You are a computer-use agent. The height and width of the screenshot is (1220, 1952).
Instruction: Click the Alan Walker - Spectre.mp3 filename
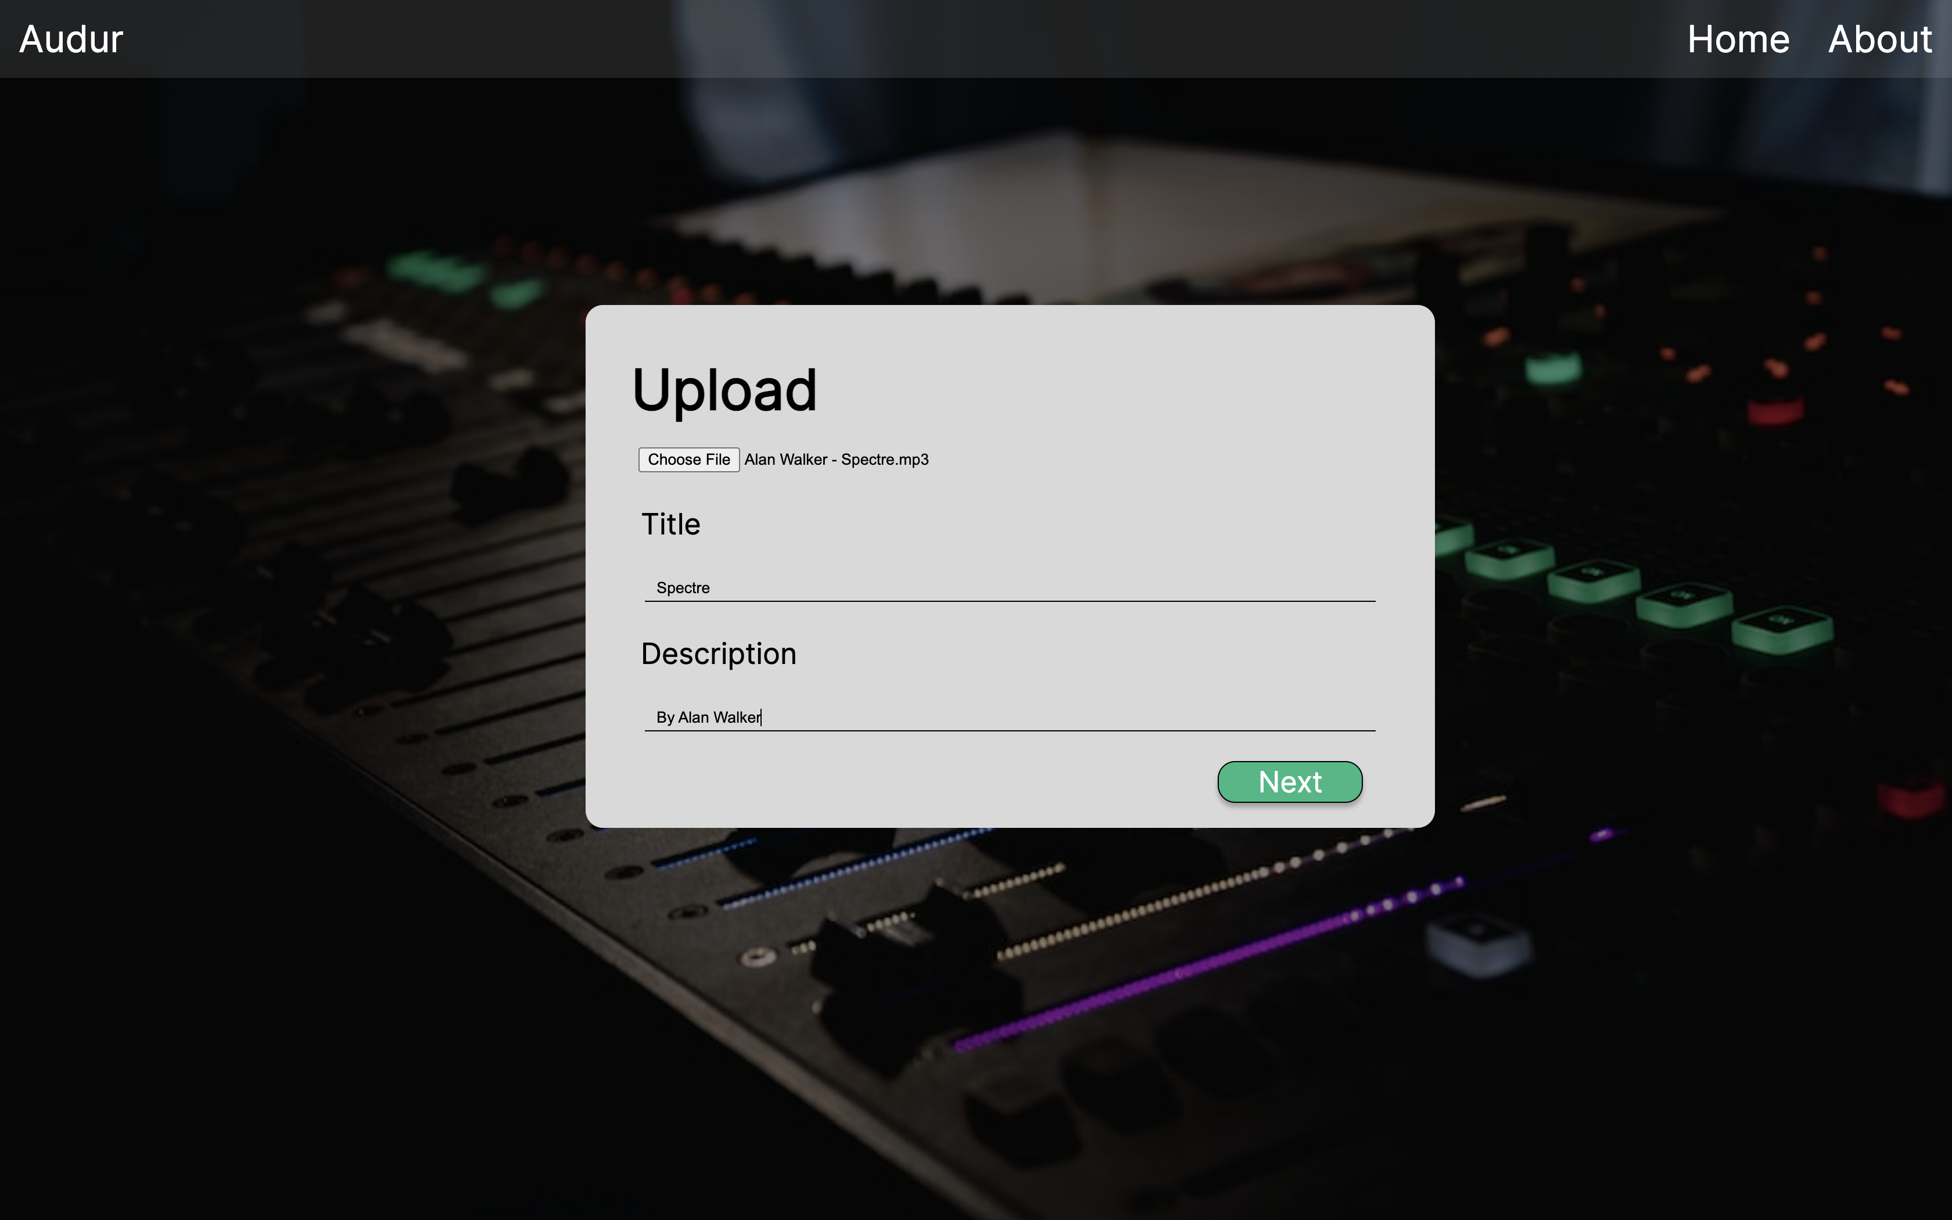coord(837,459)
